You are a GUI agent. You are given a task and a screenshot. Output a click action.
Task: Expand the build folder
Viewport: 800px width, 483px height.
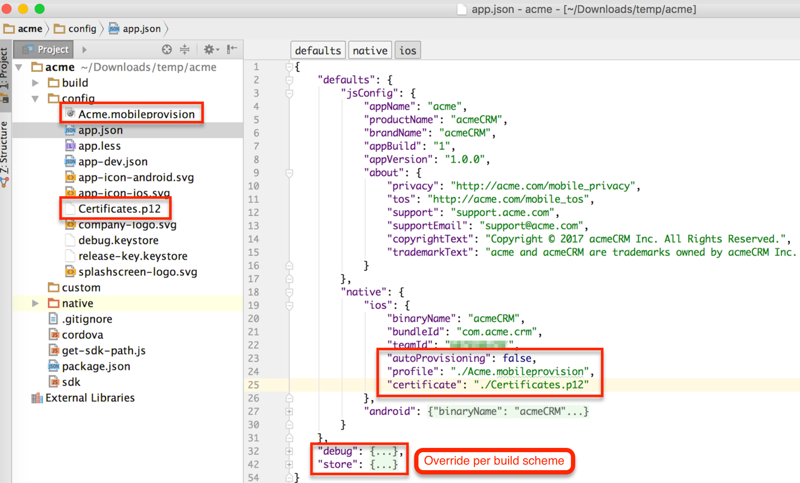click(36, 83)
